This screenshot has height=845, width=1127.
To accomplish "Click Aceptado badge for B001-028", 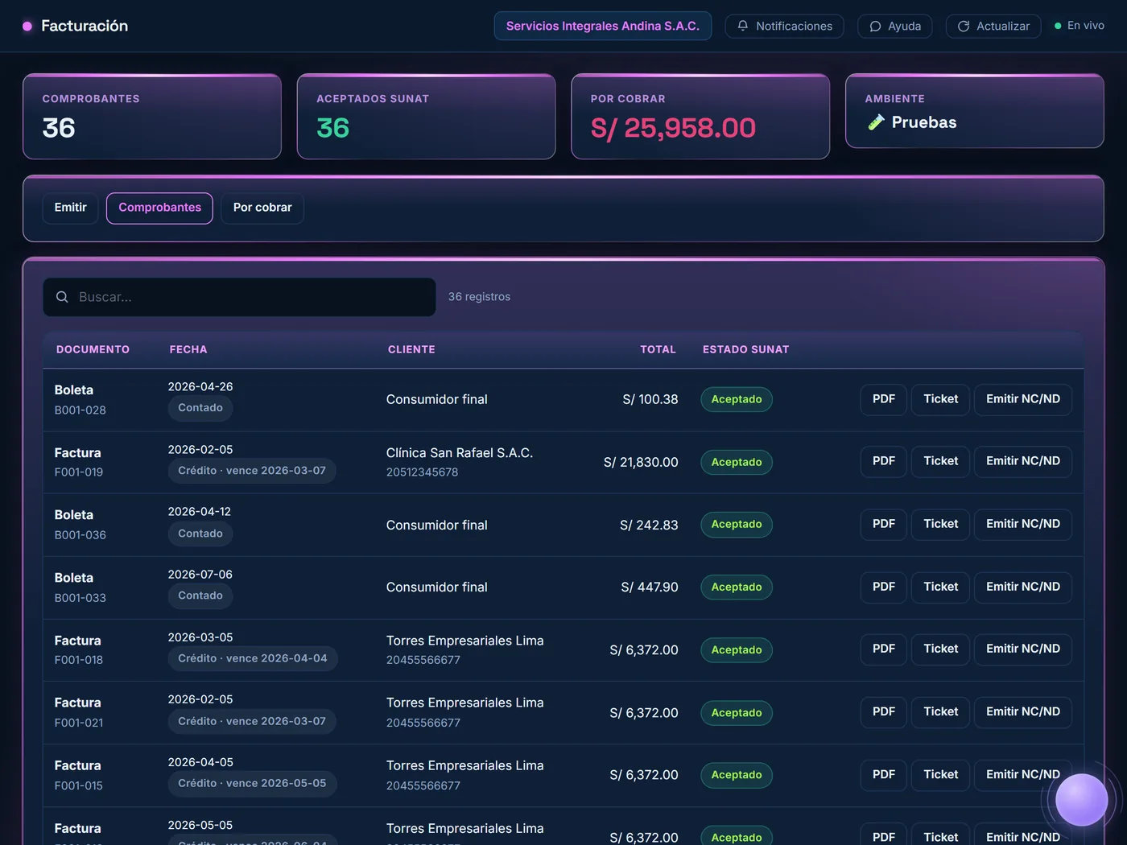I will coord(737,399).
